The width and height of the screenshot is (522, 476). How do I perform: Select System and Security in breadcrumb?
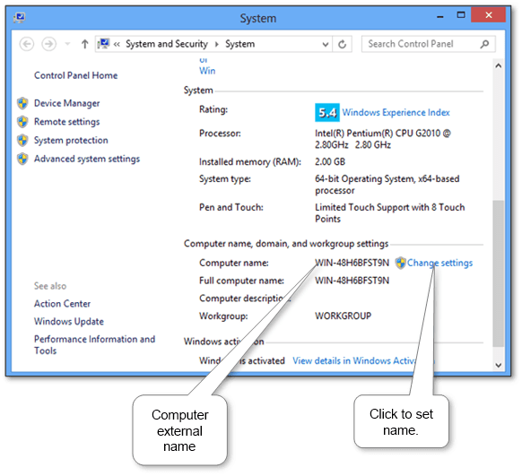(x=167, y=44)
